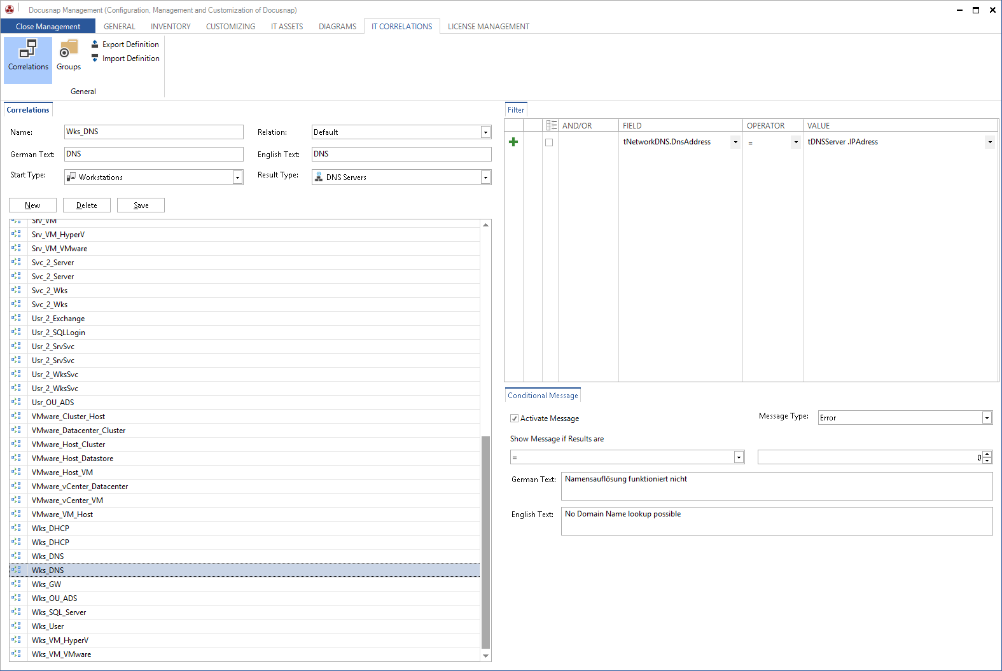Click the correlations list vertical scrollbar thumb

click(485, 542)
